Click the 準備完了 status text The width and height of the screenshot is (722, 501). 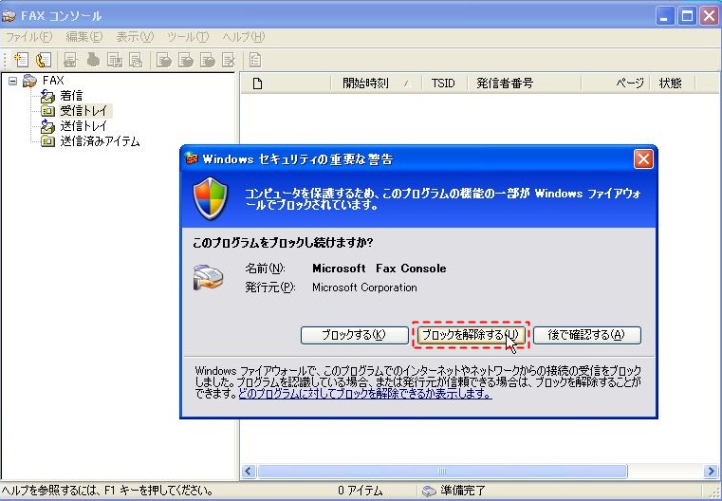(x=463, y=491)
